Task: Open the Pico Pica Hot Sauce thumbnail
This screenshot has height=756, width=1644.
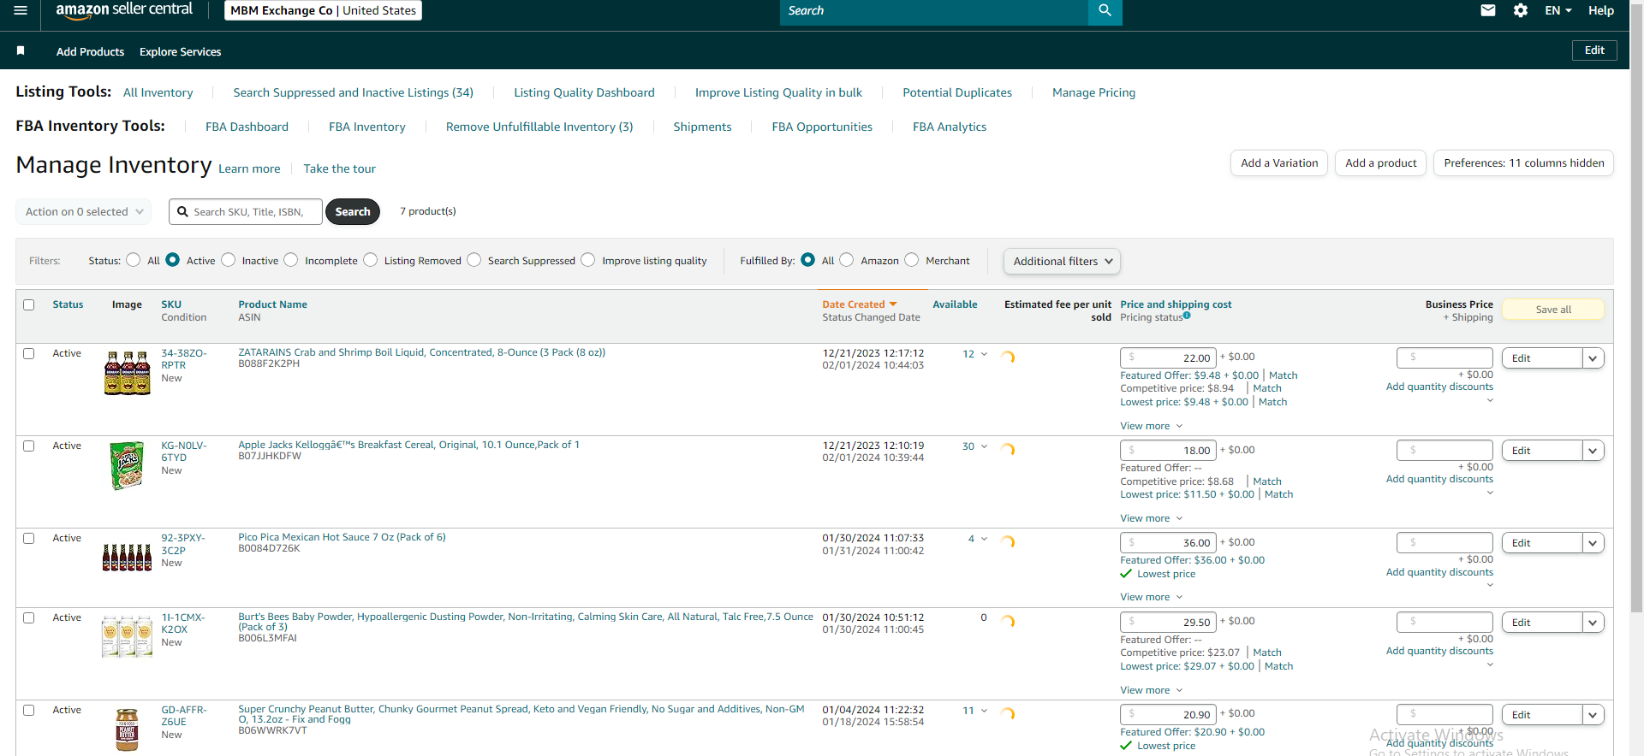Action: click(x=127, y=557)
